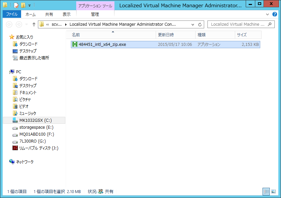The height and width of the screenshot is (198, 281).
Task: Click the Properties quick access icon
Action: pos(16,5)
